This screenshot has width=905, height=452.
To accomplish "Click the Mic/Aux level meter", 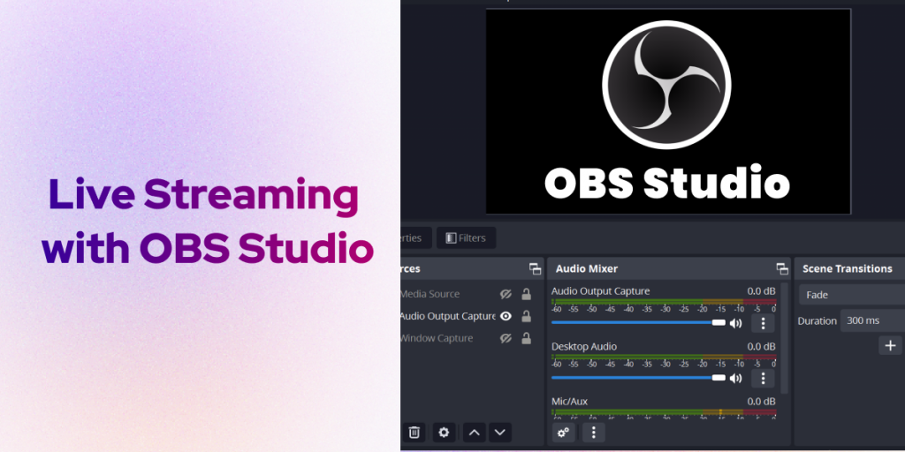I will tap(664, 411).
